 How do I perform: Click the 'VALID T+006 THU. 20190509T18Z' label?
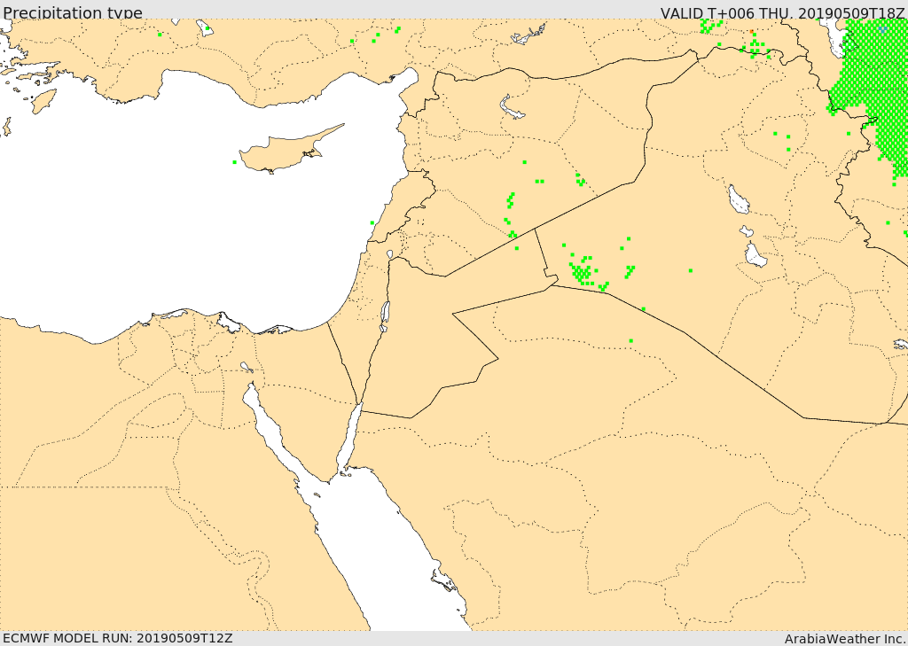(782, 12)
